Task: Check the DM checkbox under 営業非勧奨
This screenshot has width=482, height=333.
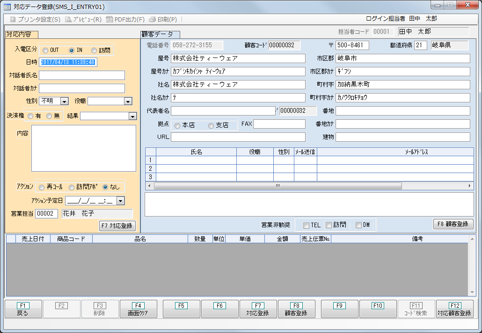Action: pyautogui.click(x=358, y=225)
